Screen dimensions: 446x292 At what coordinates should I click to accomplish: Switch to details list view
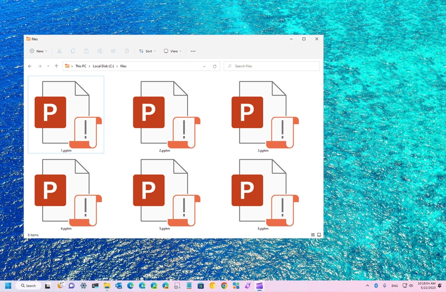point(313,235)
